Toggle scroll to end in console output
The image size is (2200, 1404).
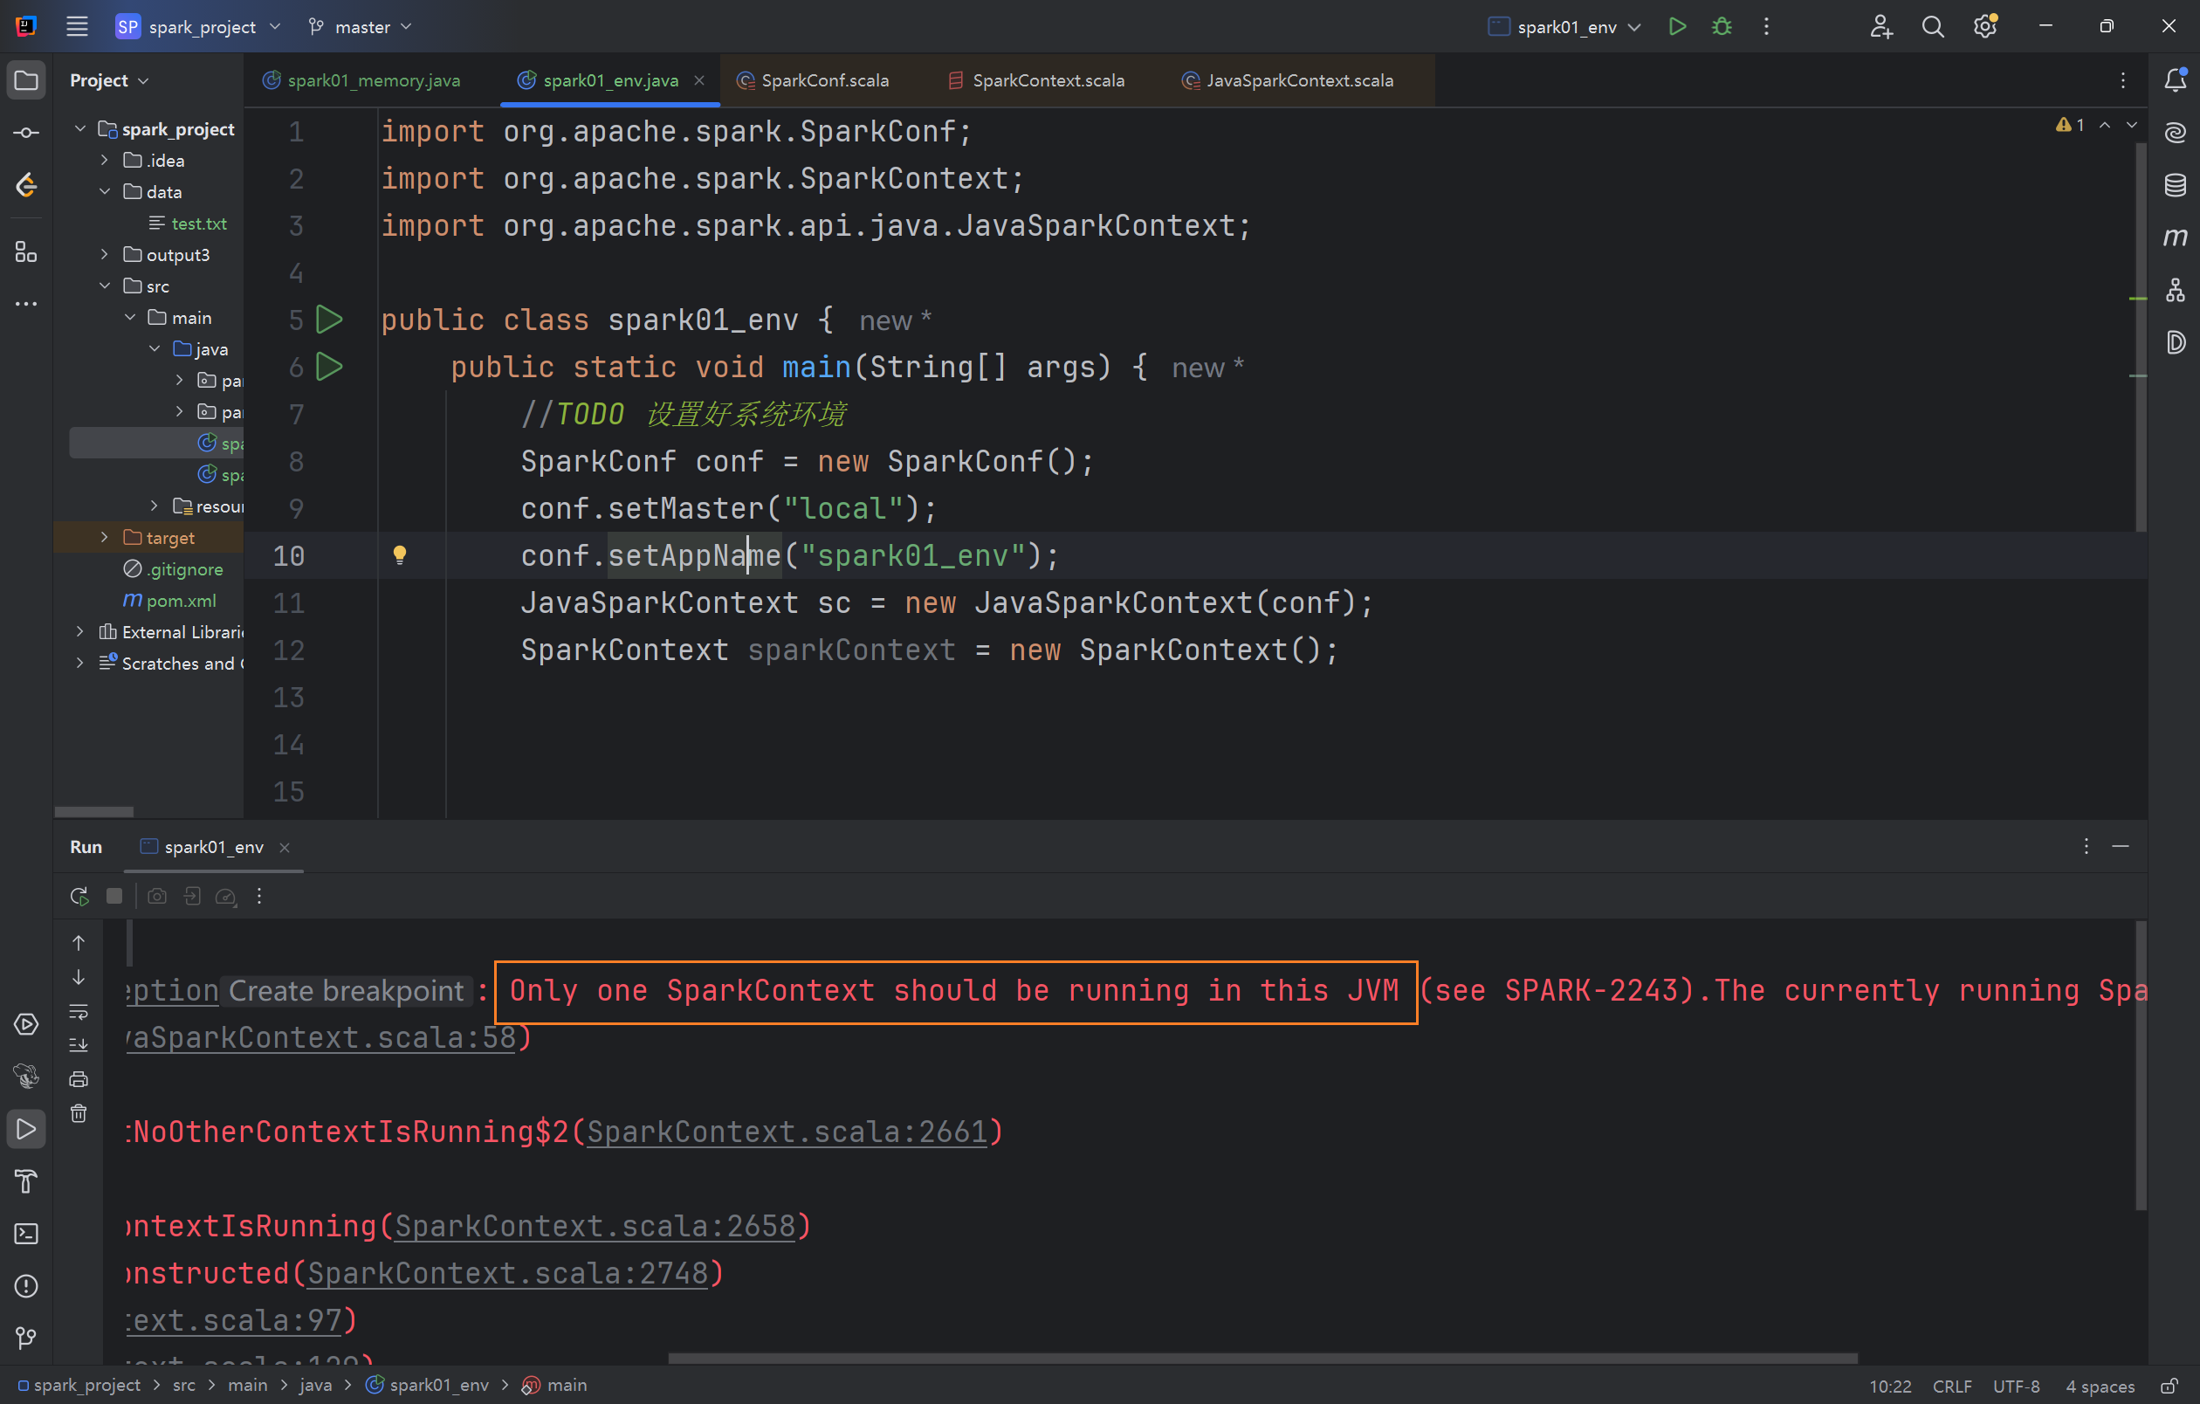tap(79, 1044)
